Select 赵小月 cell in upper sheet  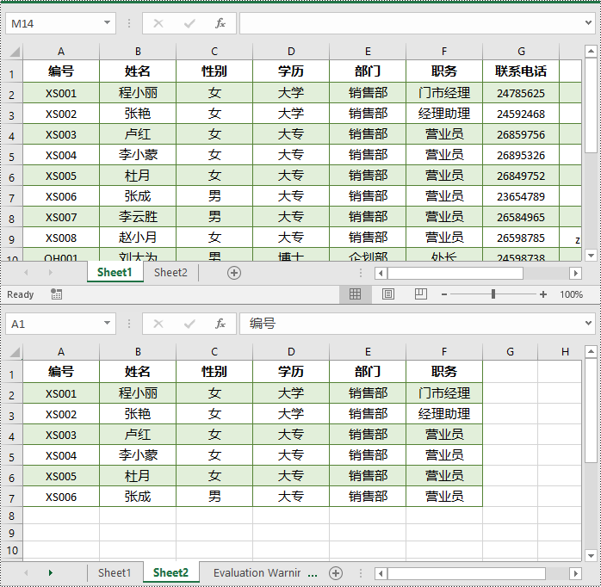[x=138, y=238]
